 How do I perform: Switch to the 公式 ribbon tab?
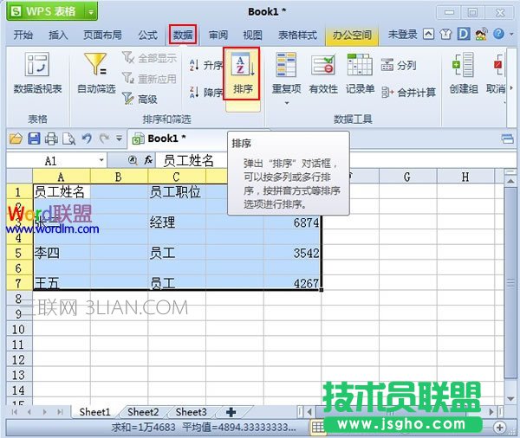click(x=147, y=35)
